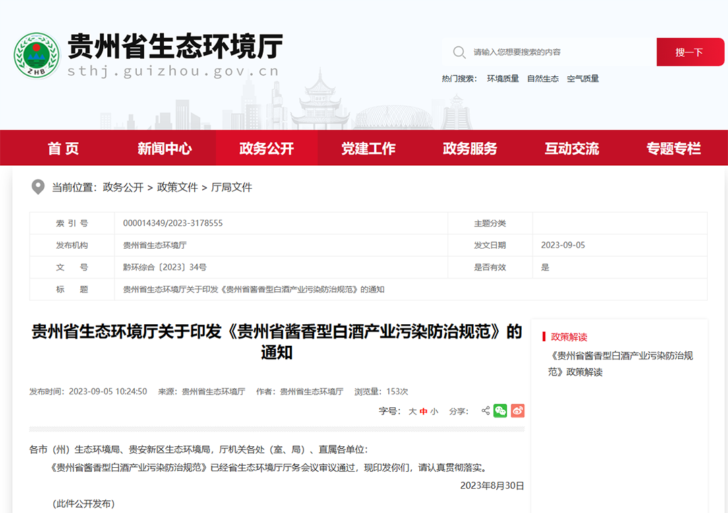Open 互动交流 navigation item
This screenshot has width=728, height=513.
pyautogui.click(x=572, y=148)
